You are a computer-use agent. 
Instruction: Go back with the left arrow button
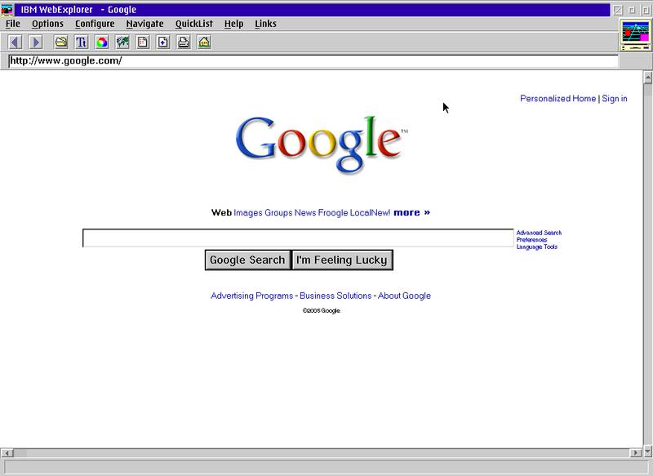[16, 42]
